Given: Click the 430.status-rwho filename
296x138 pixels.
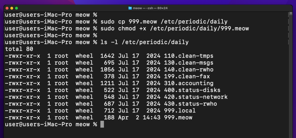Looking at the screenshot, I should [190, 104].
